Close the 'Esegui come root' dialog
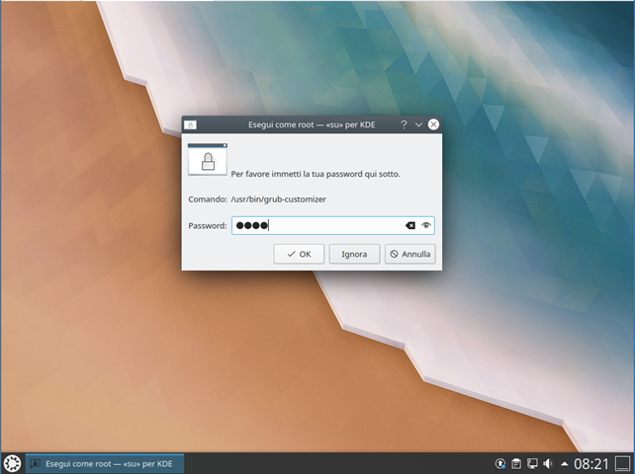The image size is (635, 474). pos(433,124)
